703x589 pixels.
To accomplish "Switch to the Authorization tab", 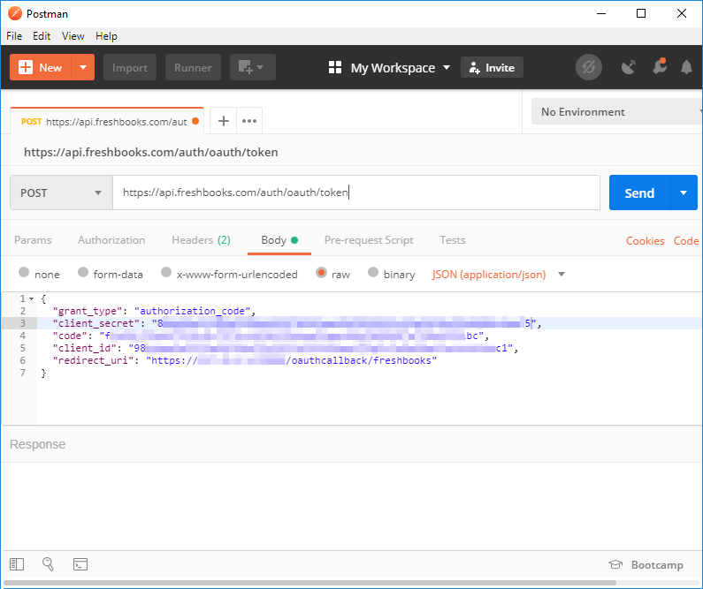I will pos(111,240).
